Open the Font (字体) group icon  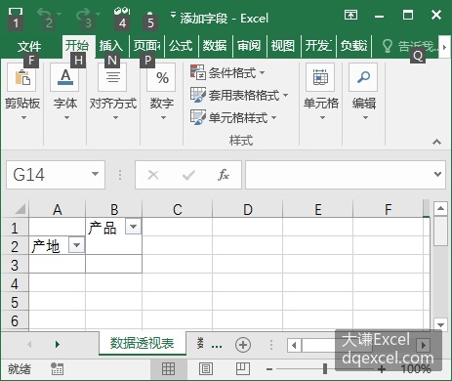pyautogui.click(x=64, y=77)
